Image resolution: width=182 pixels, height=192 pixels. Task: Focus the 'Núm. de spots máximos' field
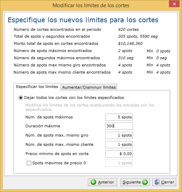119,117
